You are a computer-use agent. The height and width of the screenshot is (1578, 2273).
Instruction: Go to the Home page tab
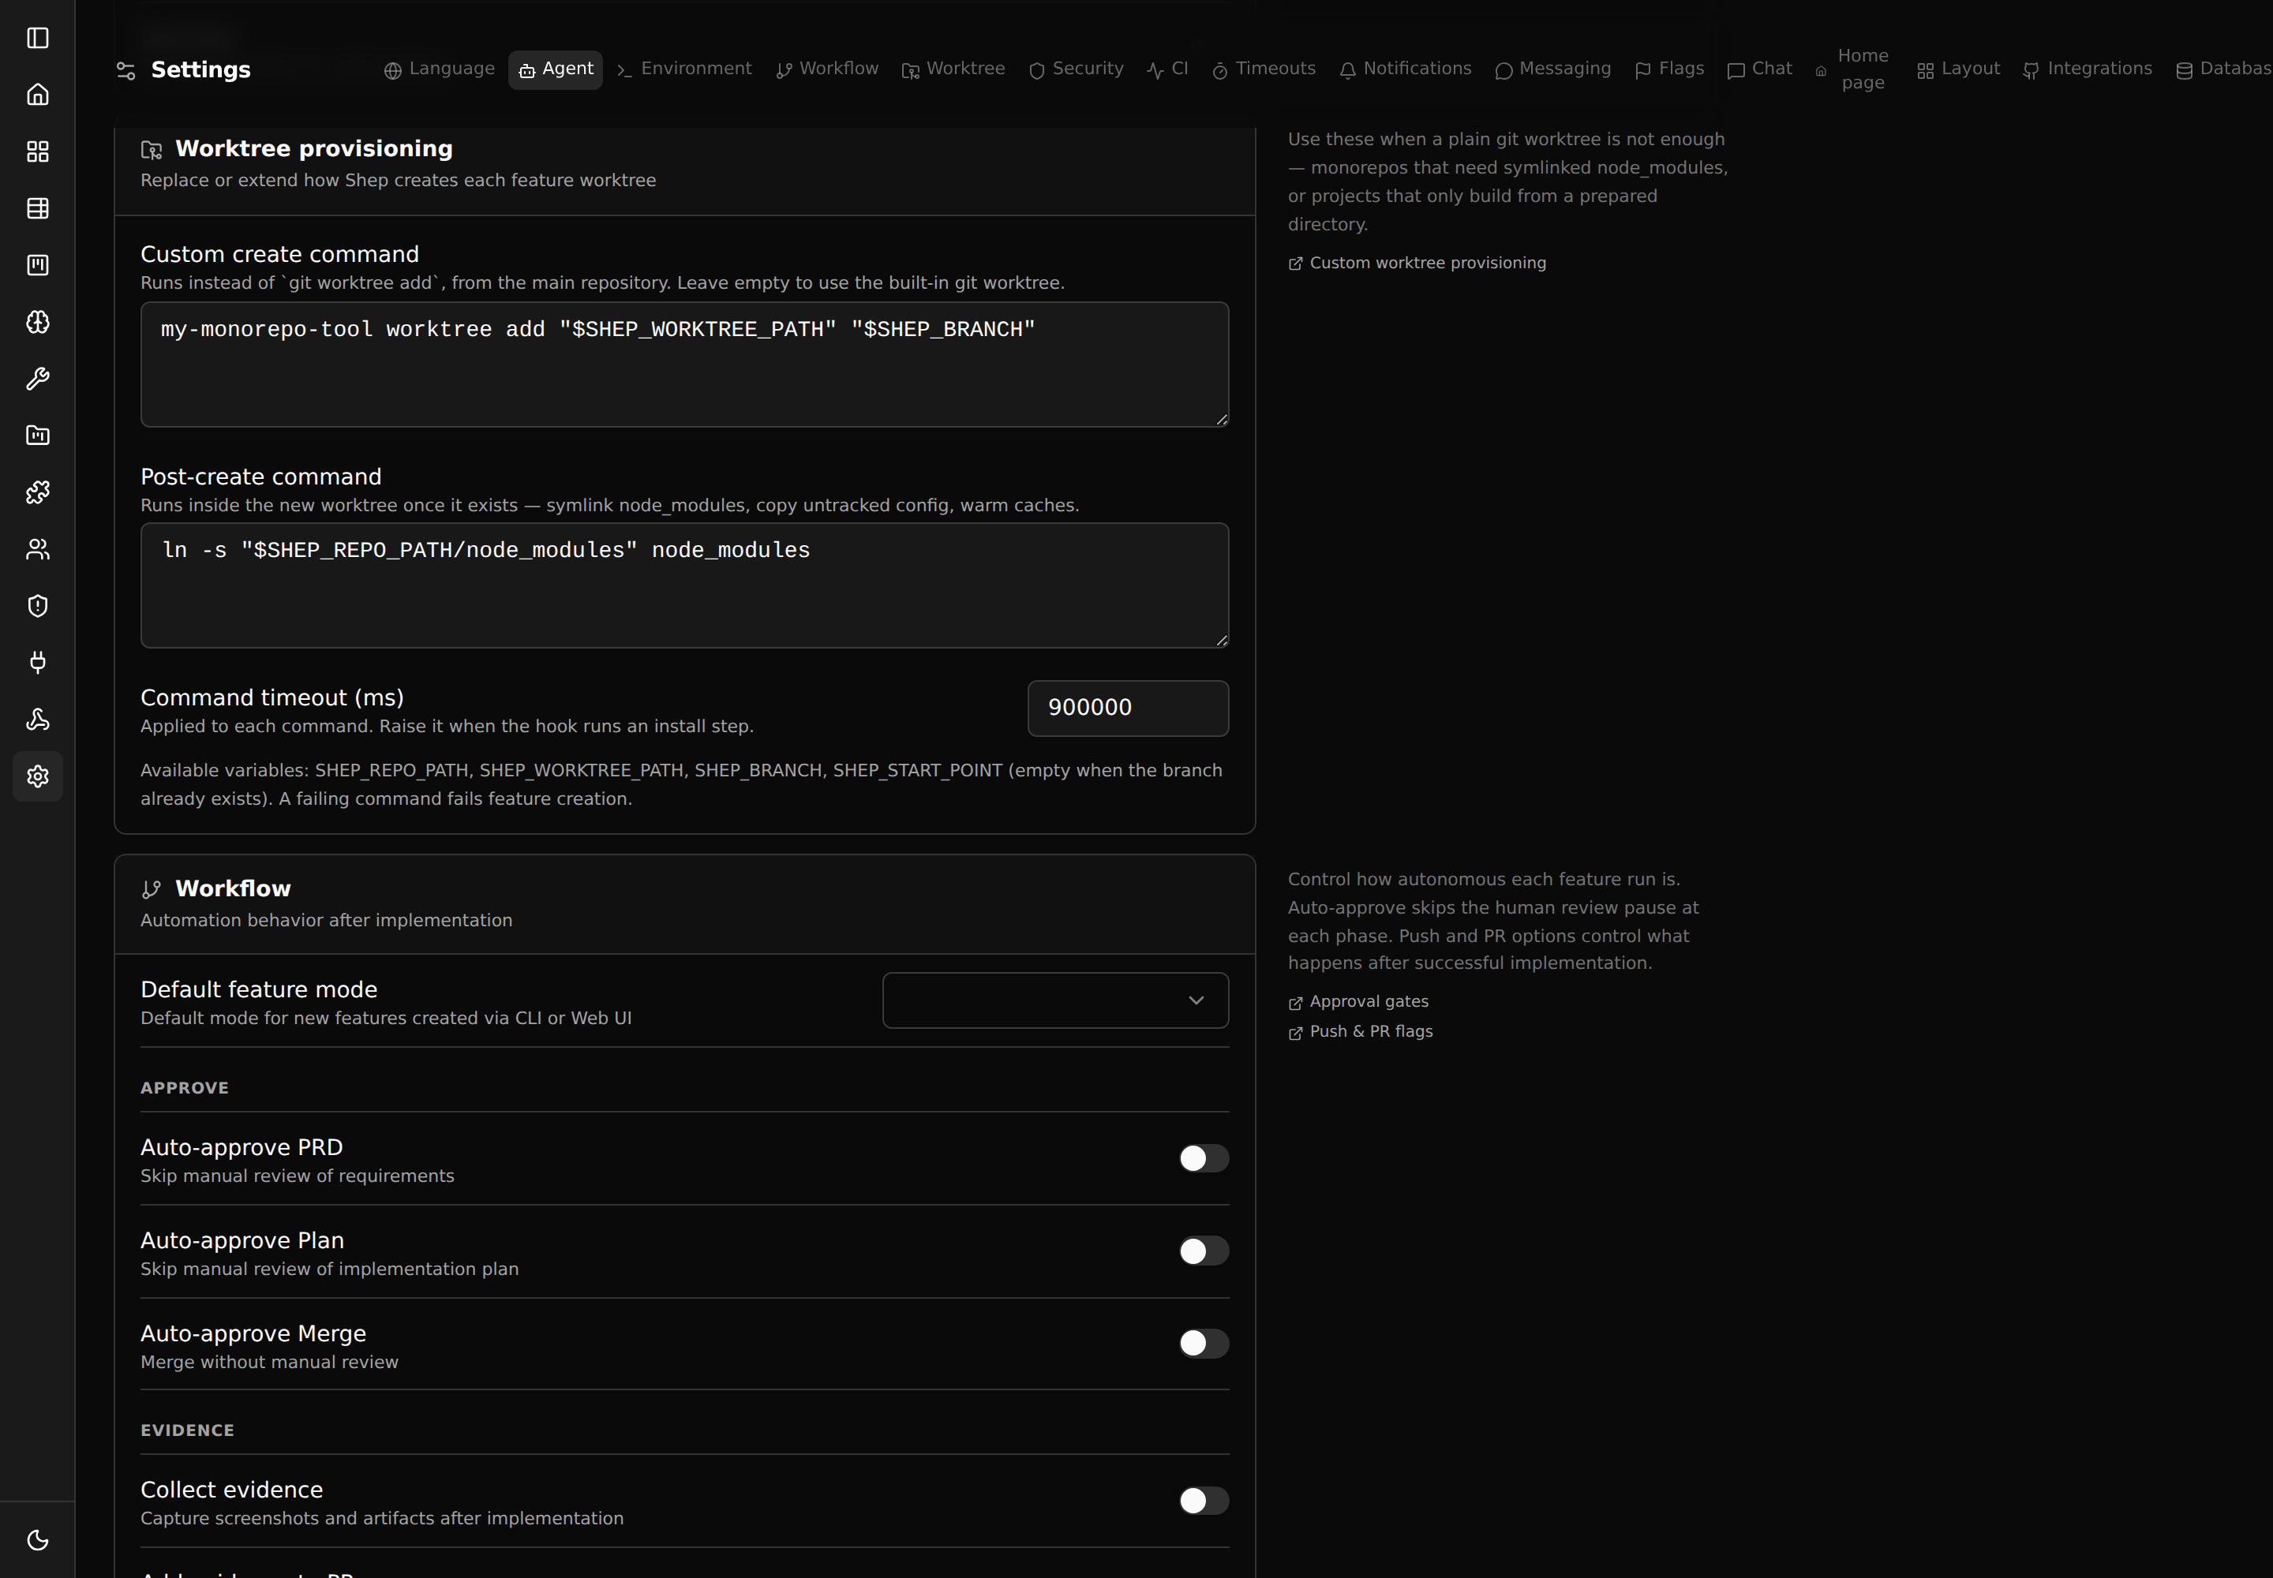point(1852,69)
